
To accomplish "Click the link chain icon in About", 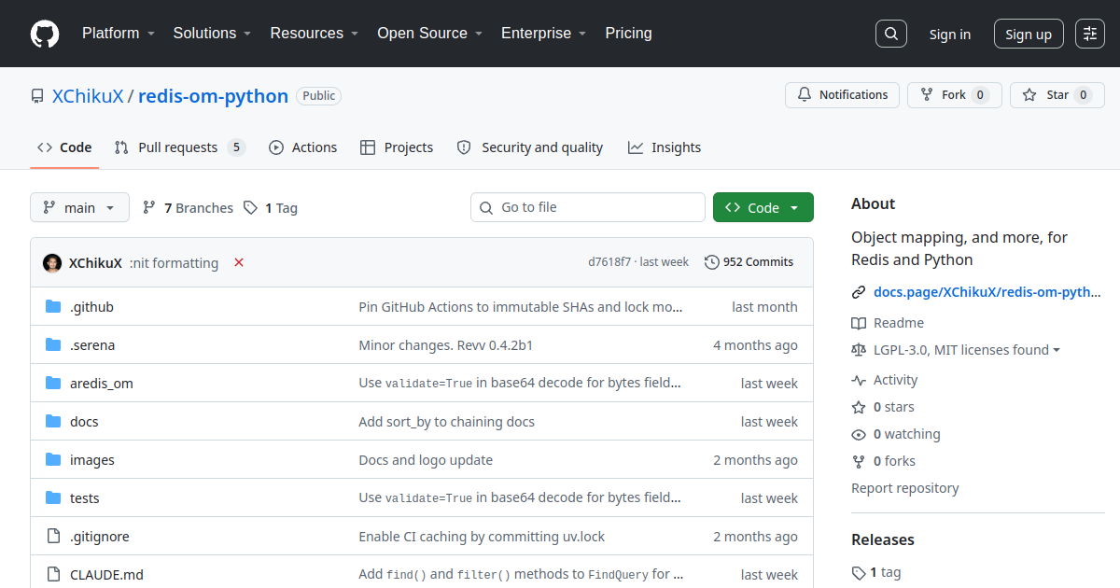I will (859, 292).
